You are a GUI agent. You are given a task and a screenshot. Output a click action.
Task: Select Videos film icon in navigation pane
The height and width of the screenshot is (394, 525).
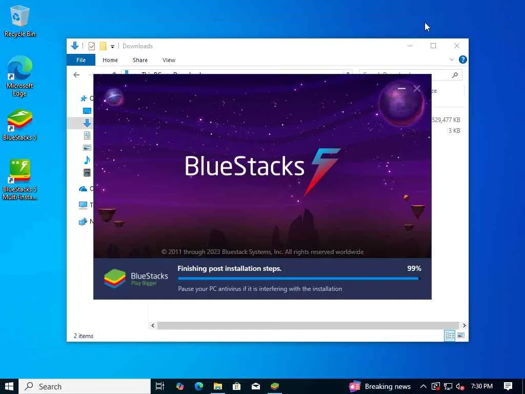pos(87,172)
